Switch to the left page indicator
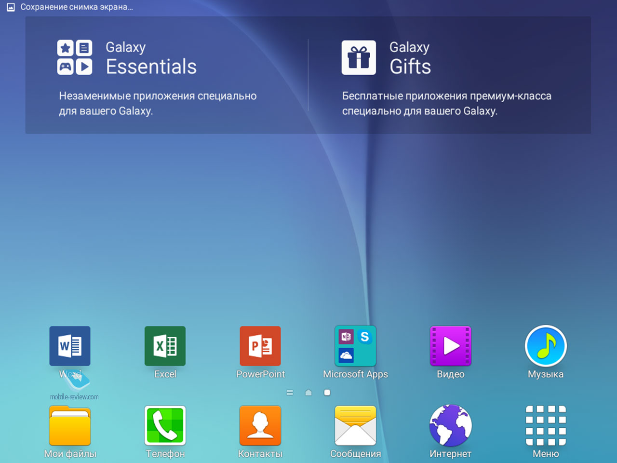Image resolution: width=617 pixels, height=463 pixels. [290, 393]
